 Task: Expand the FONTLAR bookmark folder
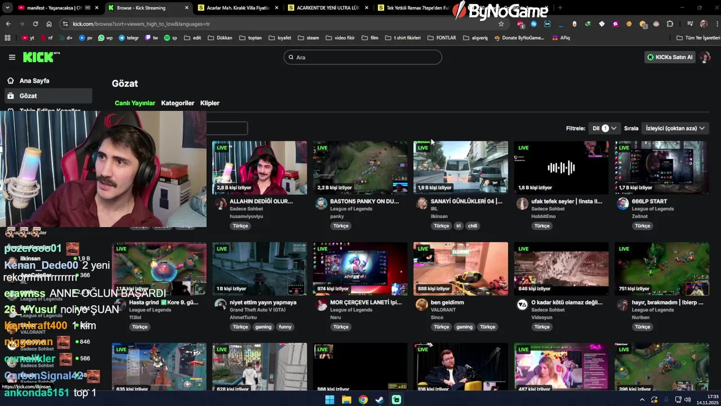(x=442, y=38)
